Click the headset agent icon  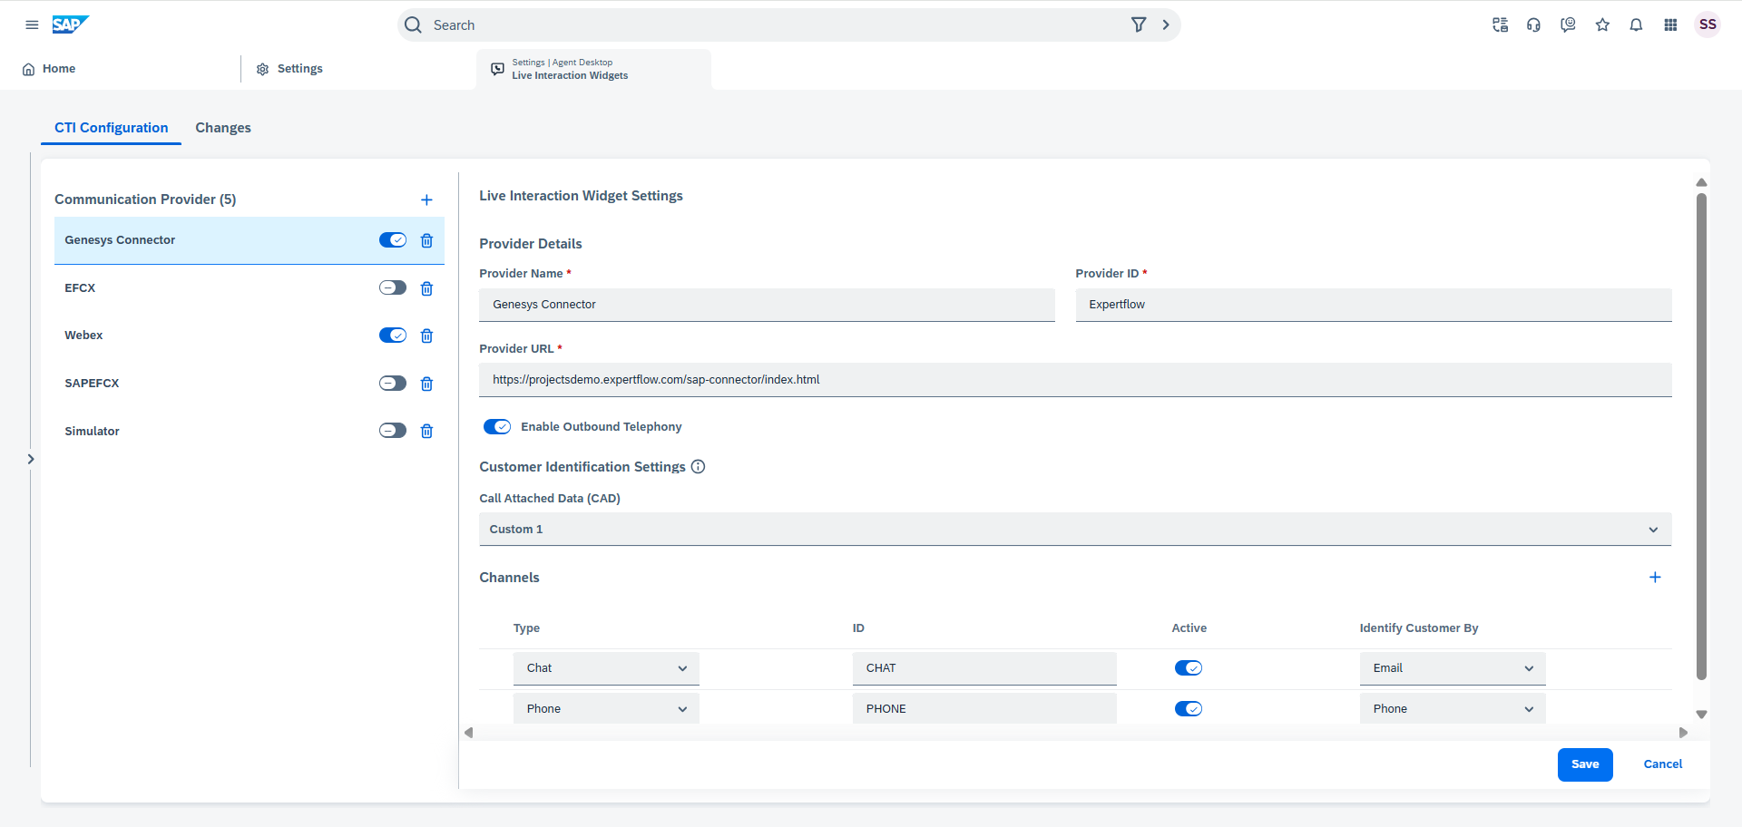[1533, 25]
